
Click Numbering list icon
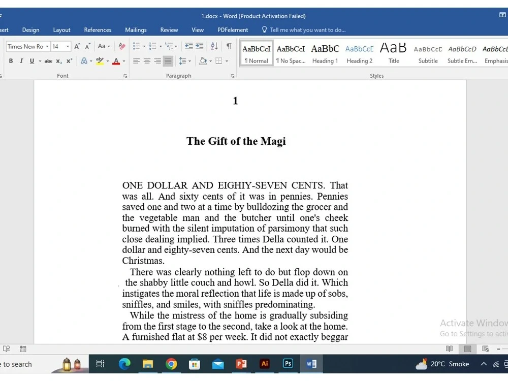[152, 46]
